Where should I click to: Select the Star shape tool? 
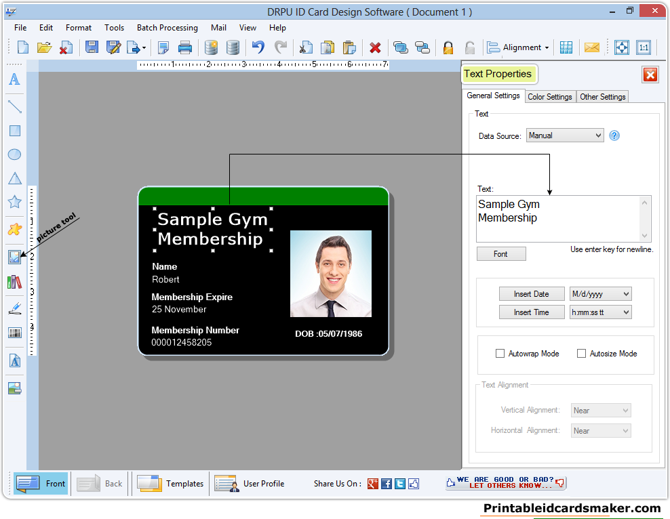(14, 201)
